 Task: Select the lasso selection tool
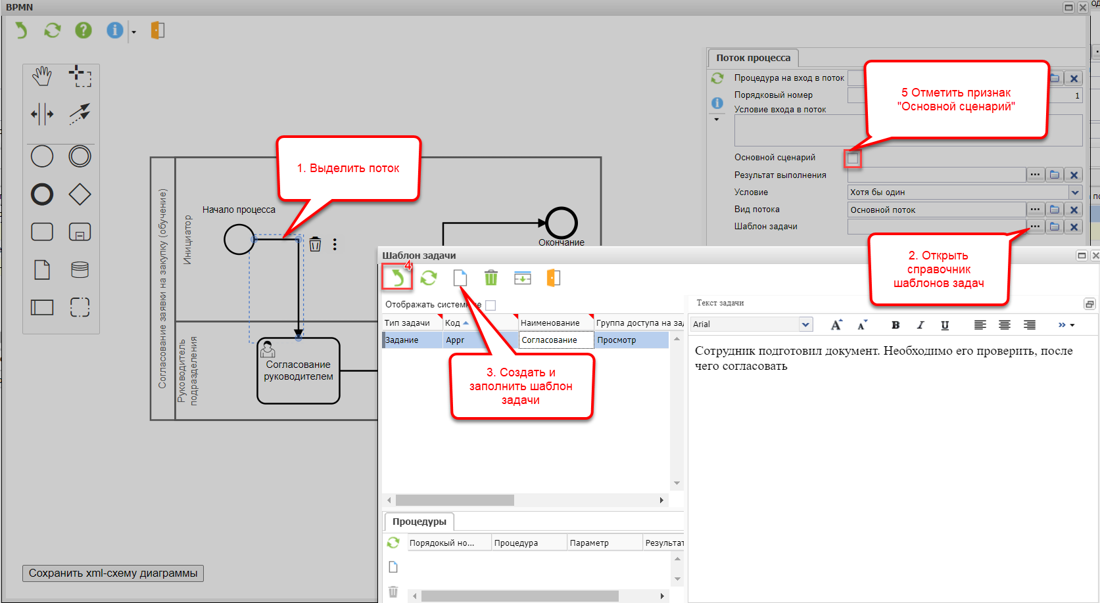click(80, 76)
